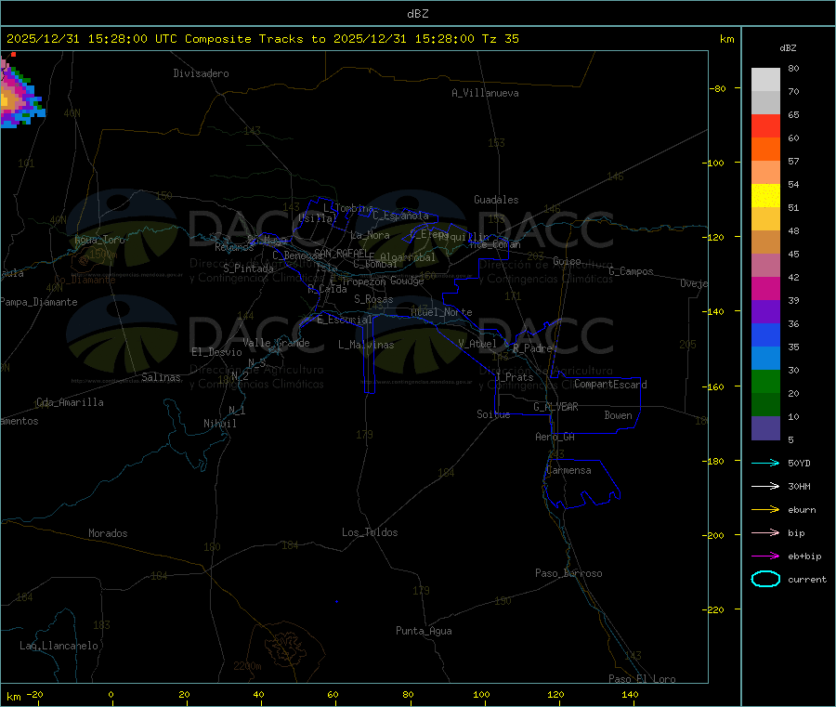Click the '0' tick on the bottom km axis
This screenshot has width=836, height=707.
(111, 694)
